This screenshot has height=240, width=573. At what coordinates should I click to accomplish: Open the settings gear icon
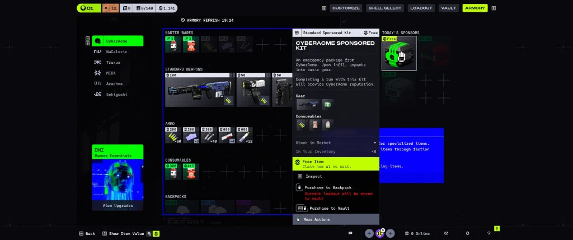point(468,233)
